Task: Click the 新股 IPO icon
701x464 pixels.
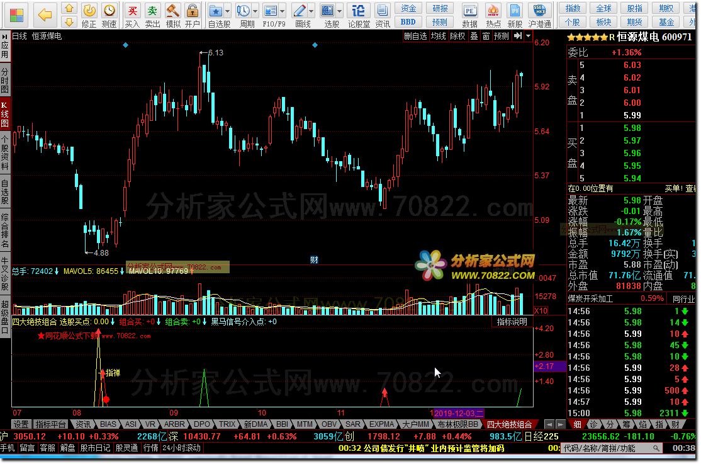Action: [515, 10]
